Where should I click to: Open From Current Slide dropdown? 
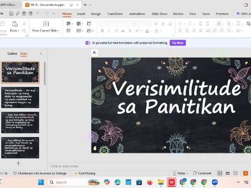tap(58, 31)
